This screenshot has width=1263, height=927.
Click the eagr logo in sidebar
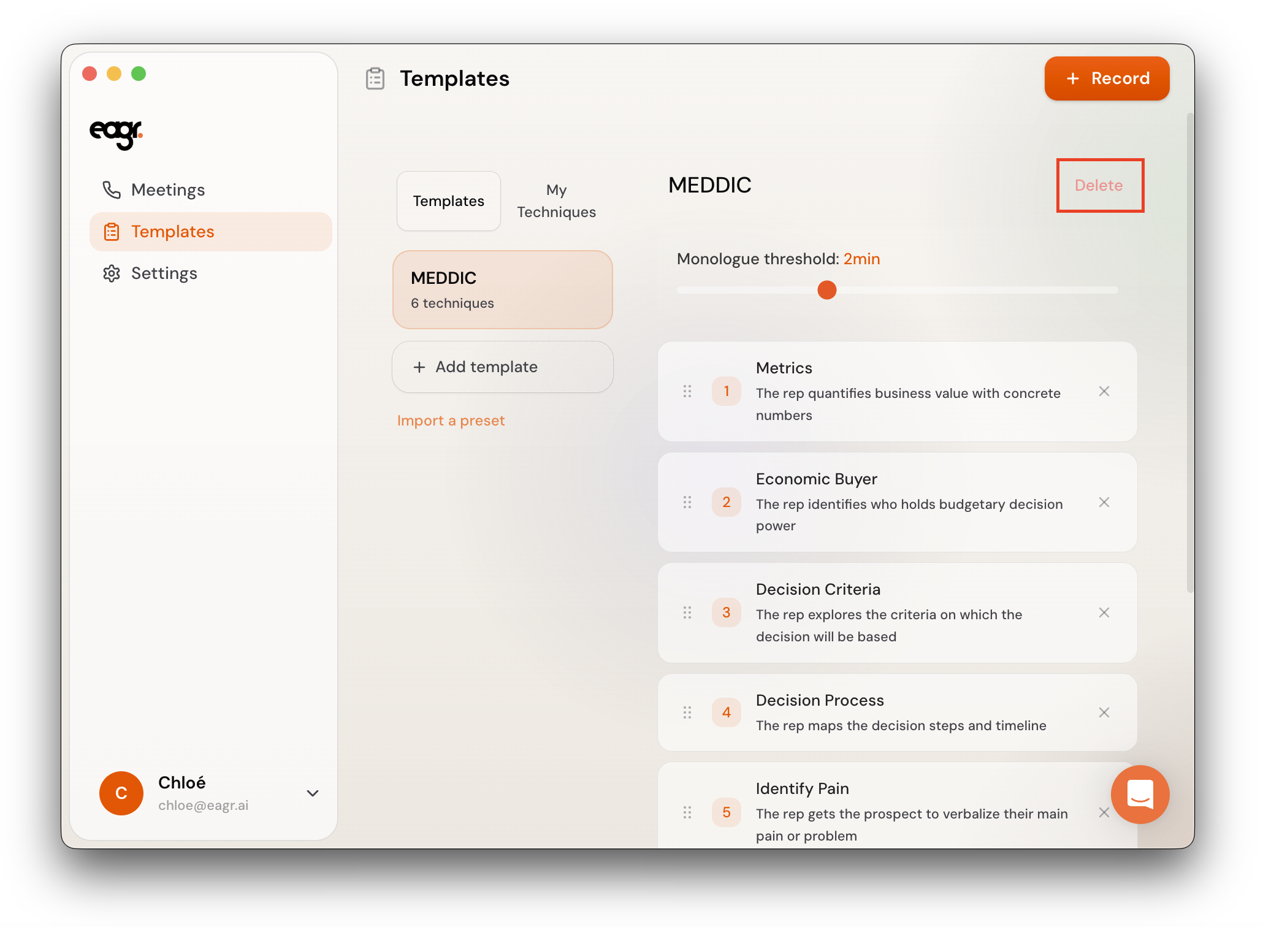coord(116,134)
